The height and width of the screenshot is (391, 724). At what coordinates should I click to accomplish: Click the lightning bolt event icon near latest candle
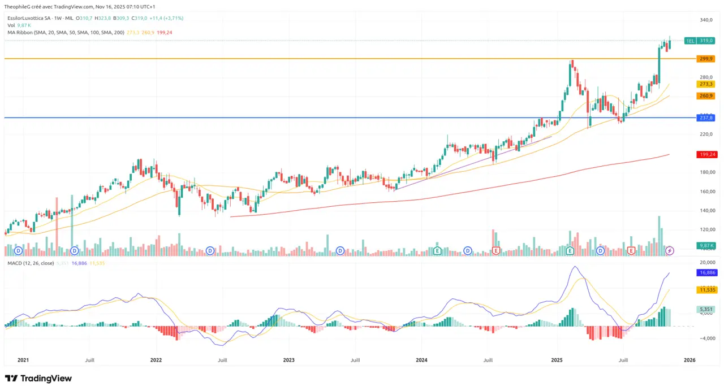pyautogui.click(x=669, y=251)
